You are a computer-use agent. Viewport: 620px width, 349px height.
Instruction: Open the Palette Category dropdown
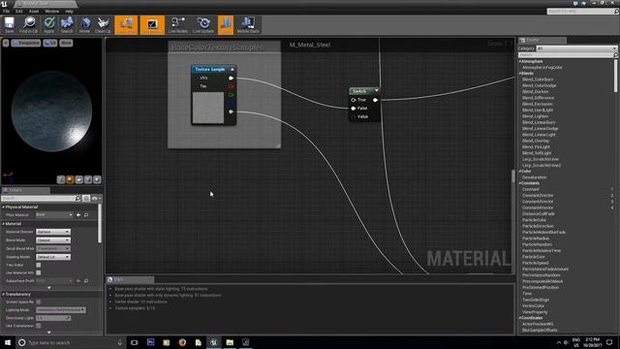point(576,48)
